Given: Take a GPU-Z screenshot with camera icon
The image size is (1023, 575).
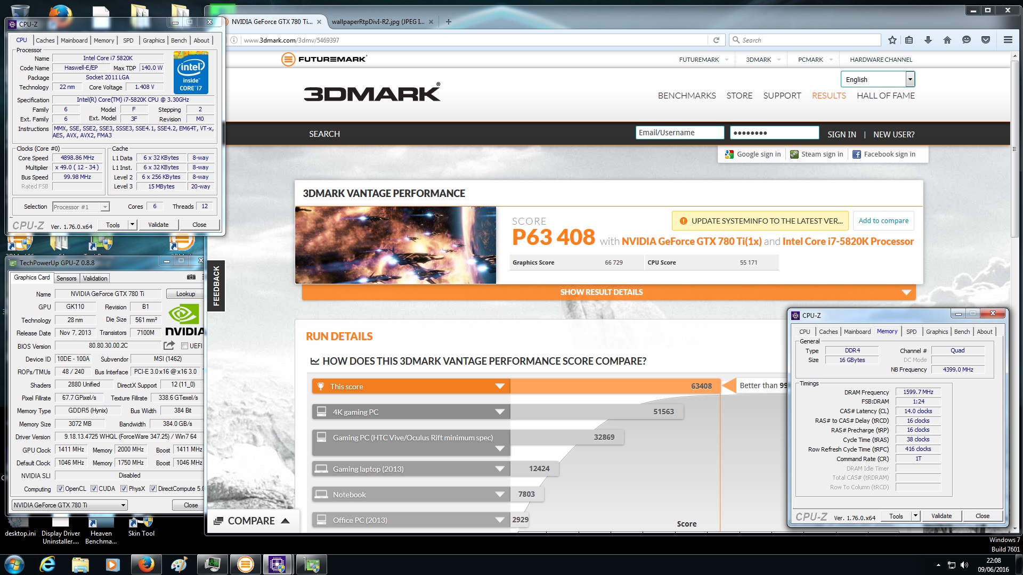Looking at the screenshot, I should coord(191,277).
